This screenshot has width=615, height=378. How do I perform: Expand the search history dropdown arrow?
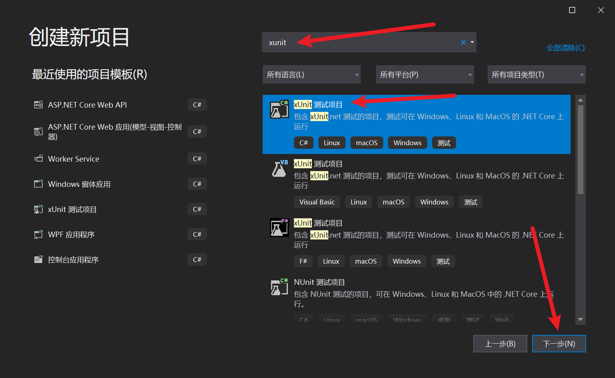[x=472, y=42]
